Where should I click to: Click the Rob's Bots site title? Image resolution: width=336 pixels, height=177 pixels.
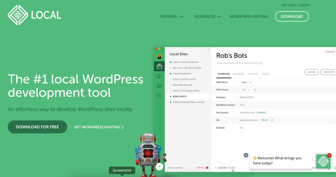coord(232,56)
